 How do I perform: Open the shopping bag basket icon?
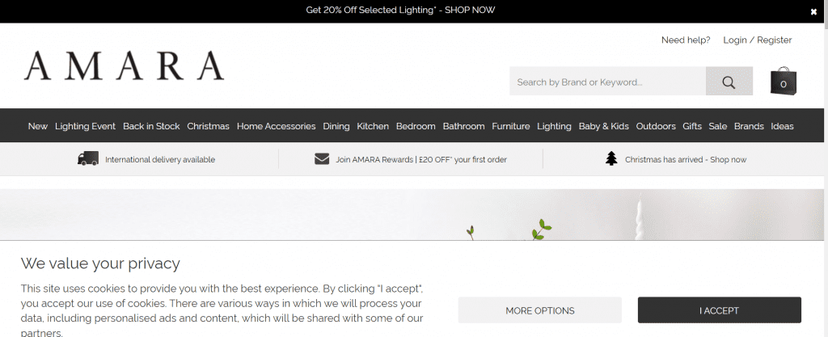click(783, 81)
